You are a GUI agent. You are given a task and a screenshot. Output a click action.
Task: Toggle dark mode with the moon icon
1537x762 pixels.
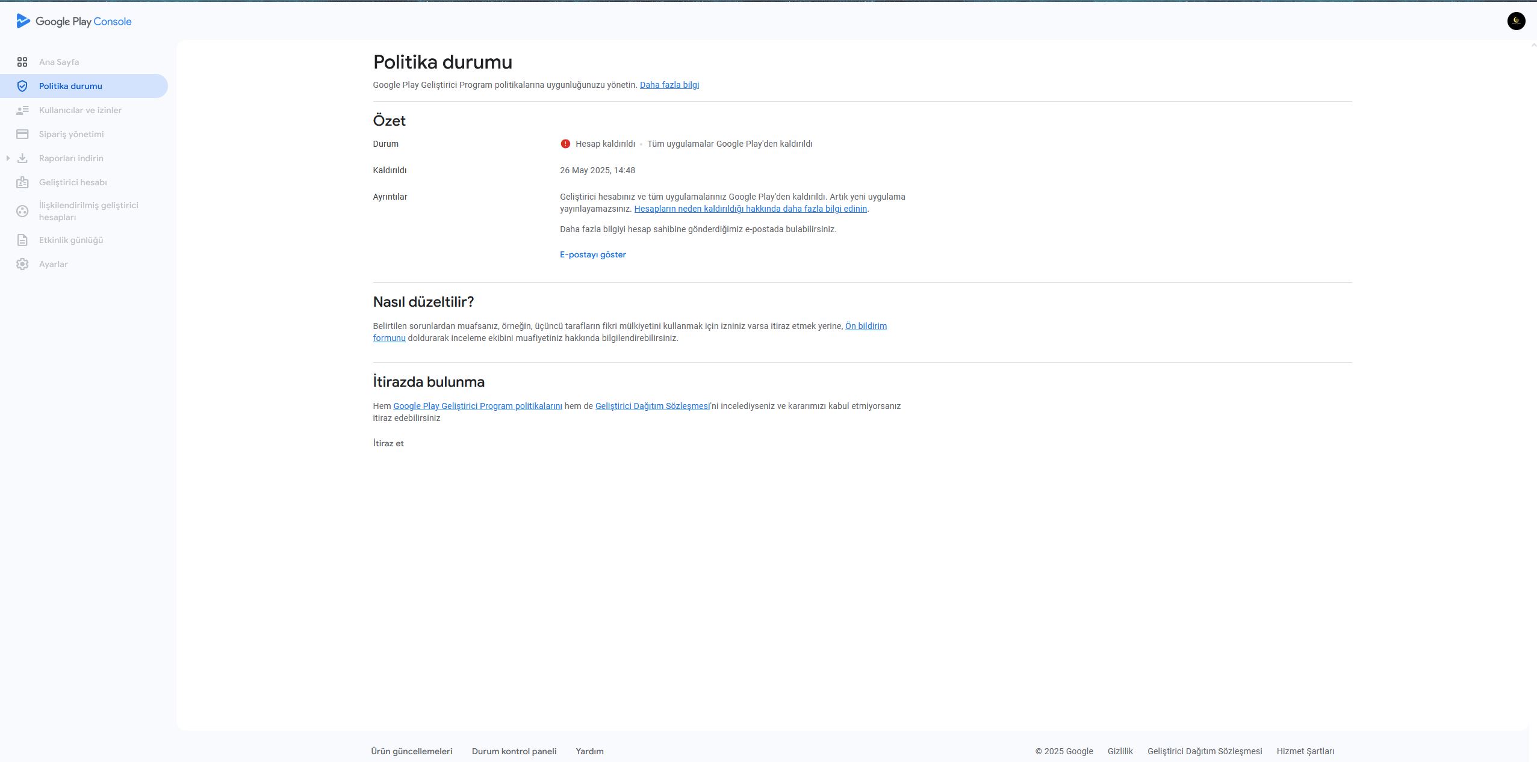tap(1516, 21)
